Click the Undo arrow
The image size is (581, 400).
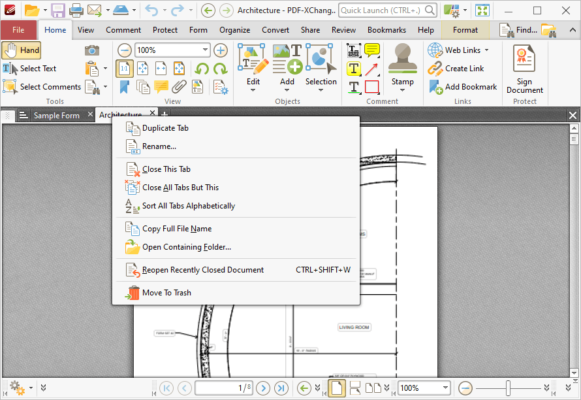tap(151, 10)
